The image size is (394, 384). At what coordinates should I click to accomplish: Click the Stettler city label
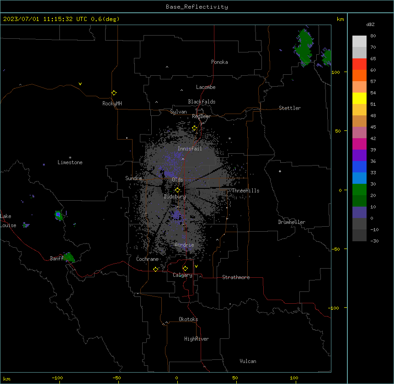pyautogui.click(x=290, y=108)
